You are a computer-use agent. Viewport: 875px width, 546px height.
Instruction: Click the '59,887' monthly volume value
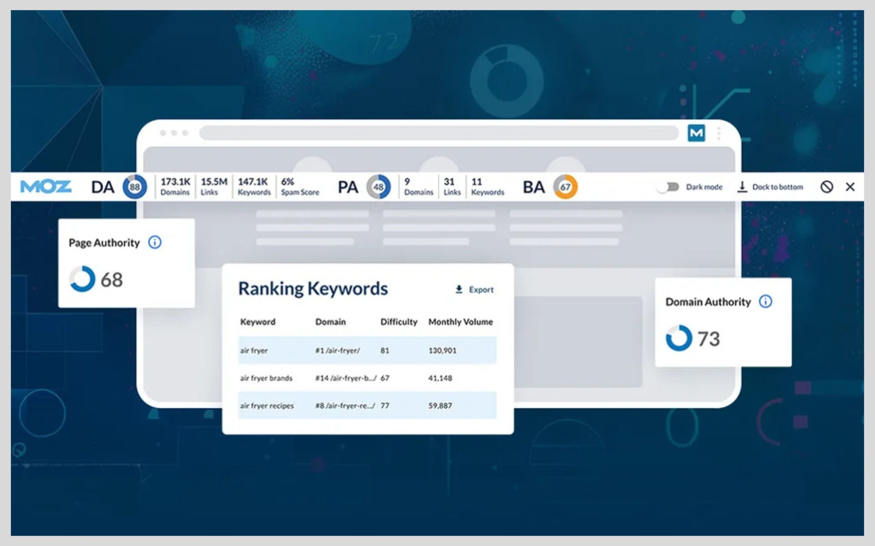440,405
